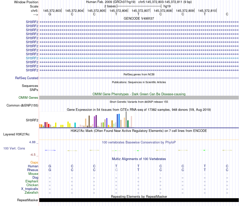This screenshot has width=239, height=206.
Task: Click the Human Feb. 2009 (GRCh37/hg19) text
Action: [111, 2]
